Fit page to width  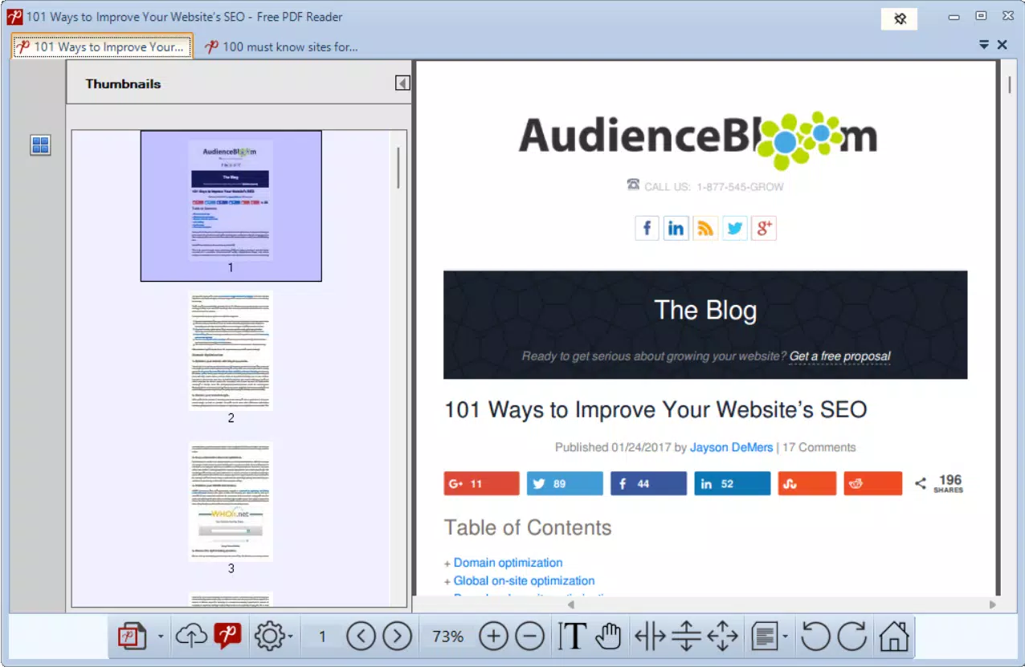[x=650, y=636]
